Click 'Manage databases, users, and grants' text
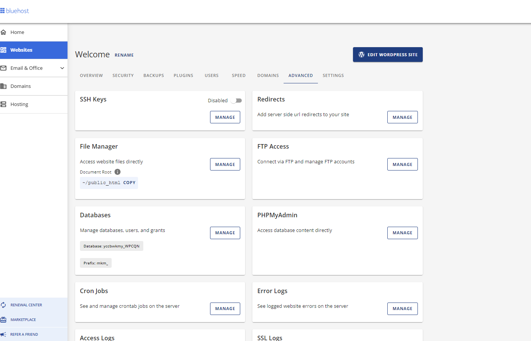The image size is (531, 341). (x=123, y=230)
